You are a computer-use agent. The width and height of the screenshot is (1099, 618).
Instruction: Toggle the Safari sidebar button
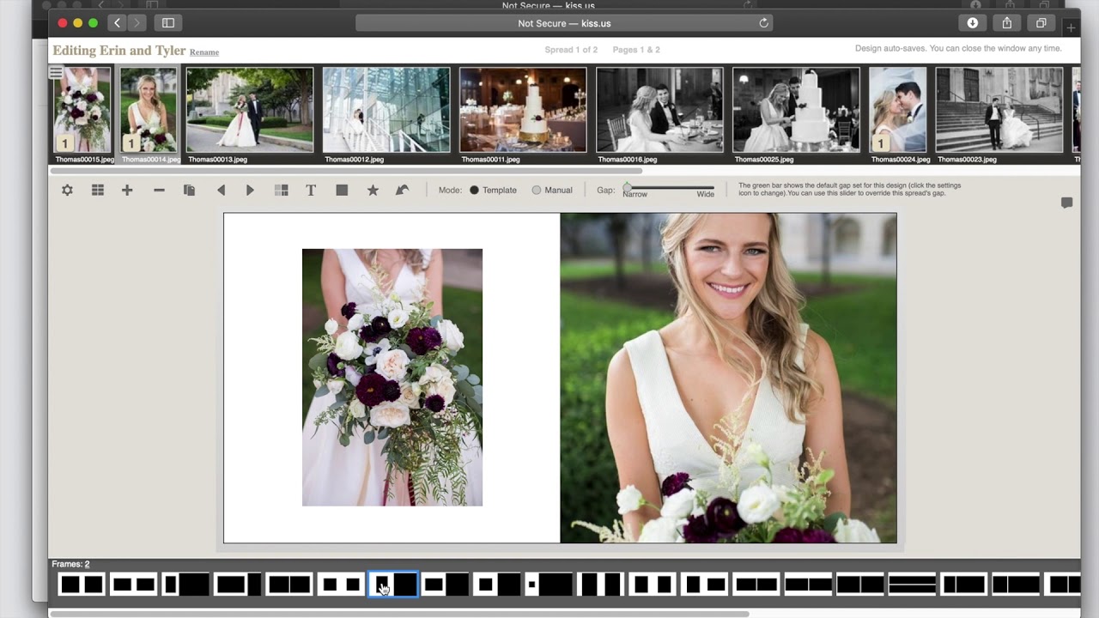168,23
